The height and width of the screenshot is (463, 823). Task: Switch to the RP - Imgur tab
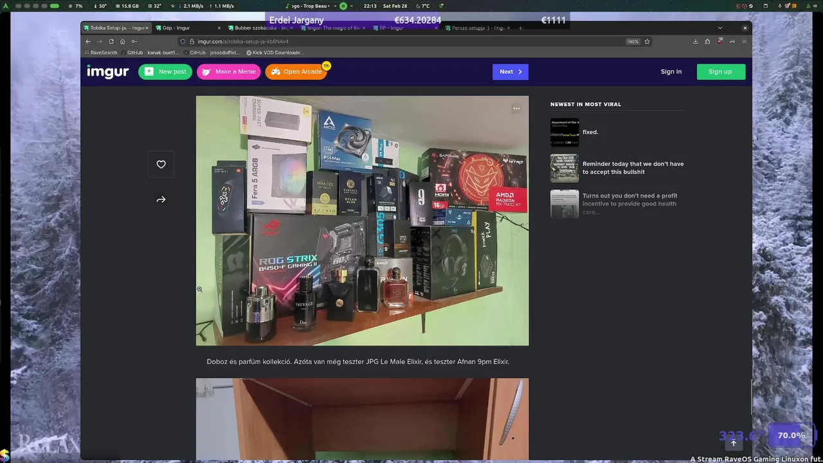point(406,28)
